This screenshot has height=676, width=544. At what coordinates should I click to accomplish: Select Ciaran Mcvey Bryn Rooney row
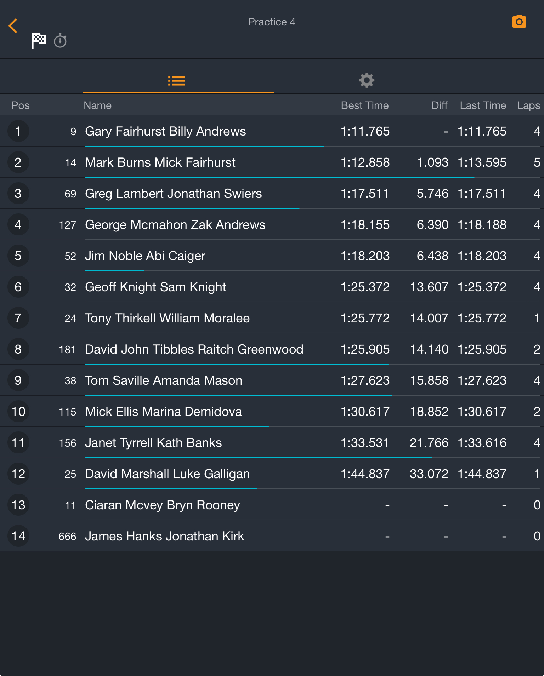pyautogui.click(x=272, y=505)
